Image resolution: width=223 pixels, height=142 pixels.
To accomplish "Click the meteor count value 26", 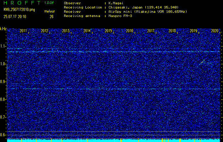I will tap(51, 17).
